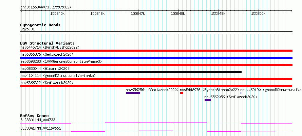Click the nsv6562561 (Sedlazeck2020) label

[x=152, y=90]
